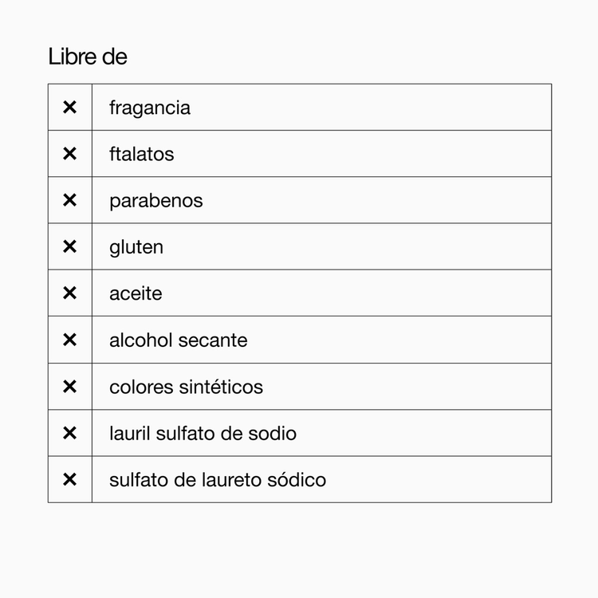
Task: Click the X icon beside ftalatos
Action: pyautogui.click(x=70, y=154)
